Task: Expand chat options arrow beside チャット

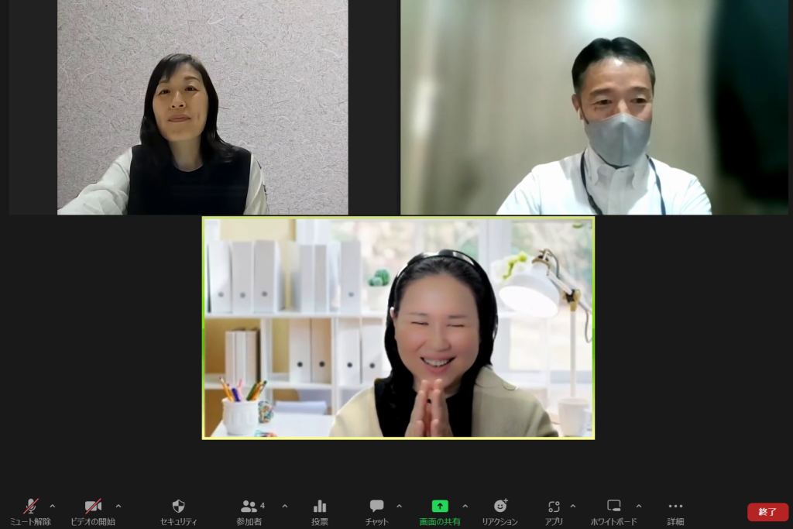Action: pyautogui.click(x=399, y=507)
